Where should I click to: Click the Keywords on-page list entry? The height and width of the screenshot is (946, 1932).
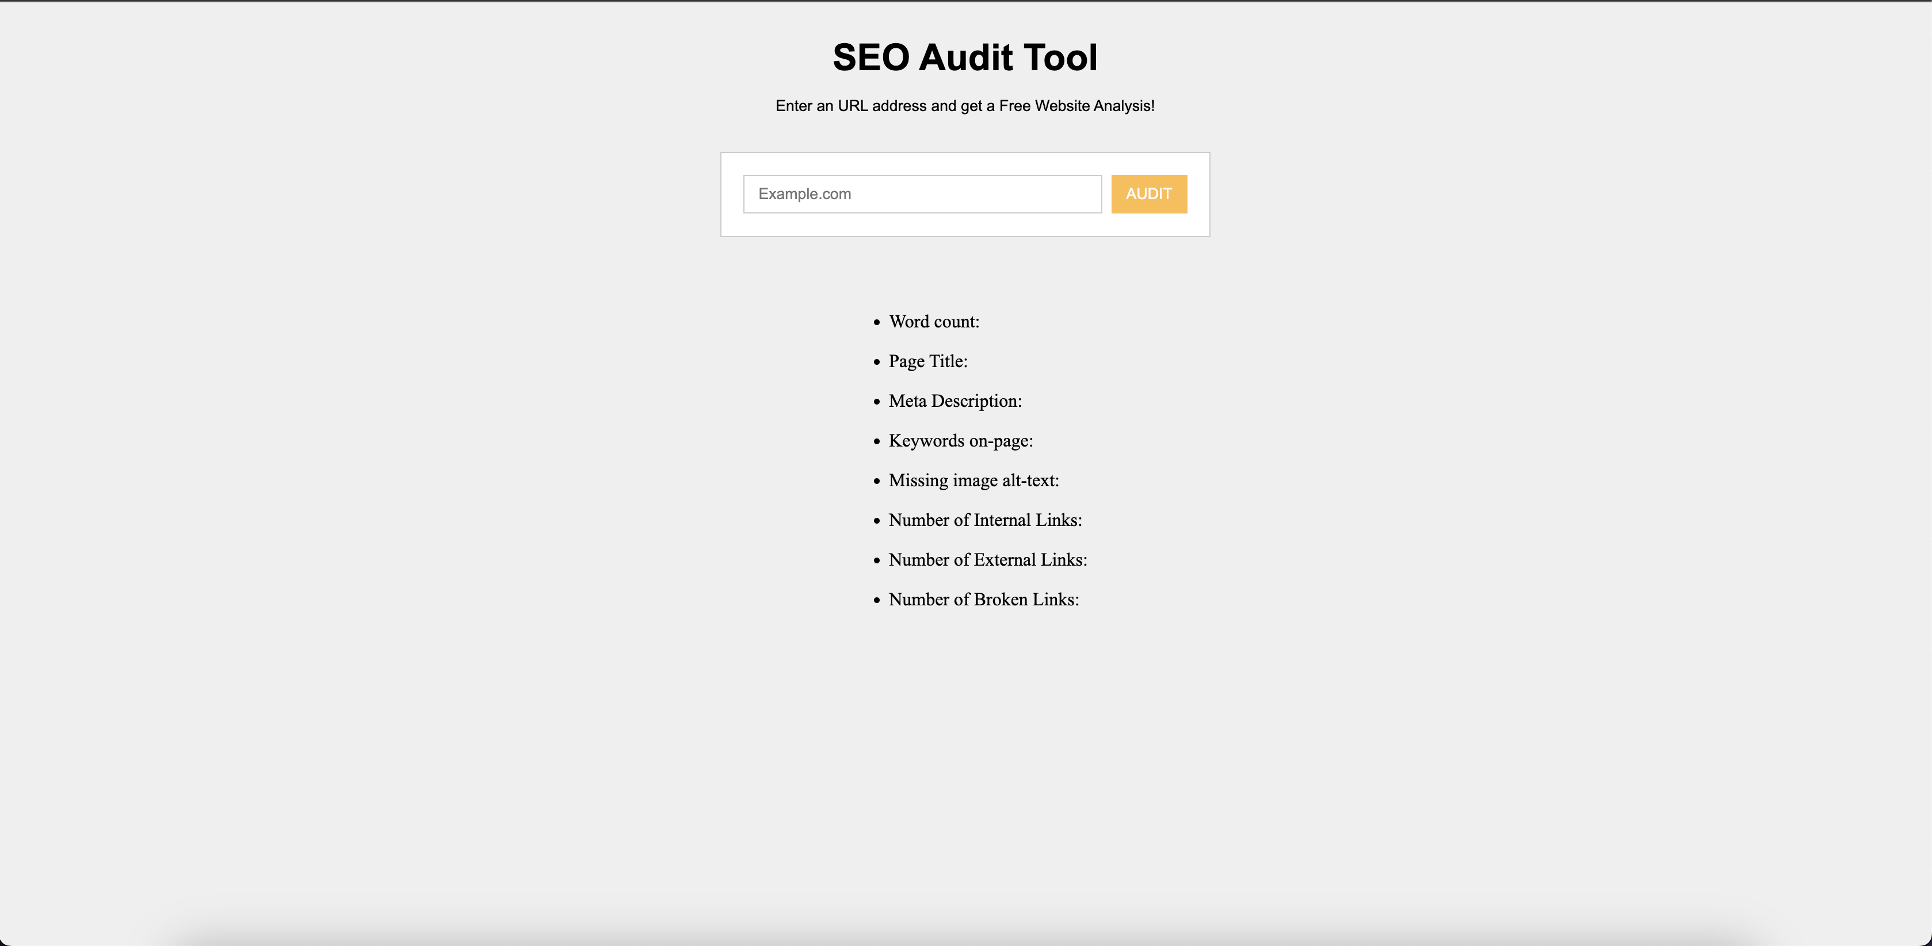click(961, 441)
